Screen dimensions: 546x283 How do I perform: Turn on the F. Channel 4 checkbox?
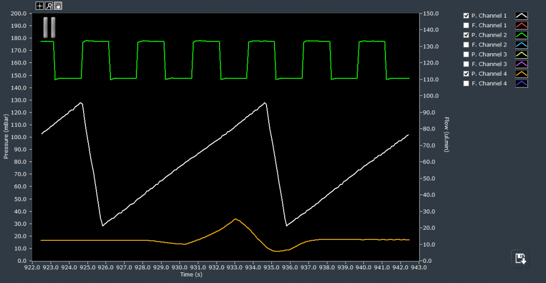pos(467,84)
